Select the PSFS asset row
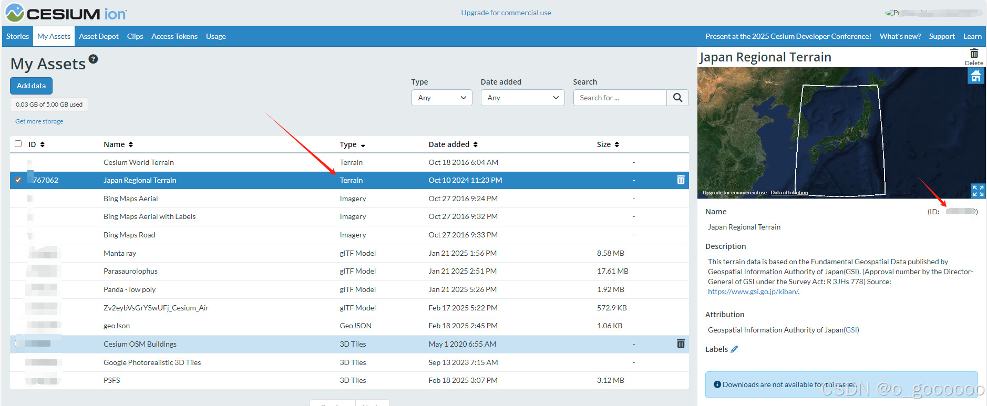Viewport: 987px width, 406px height. tap(349, 380)
